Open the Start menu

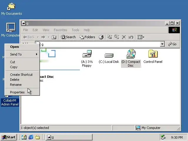tap(9, 137)
